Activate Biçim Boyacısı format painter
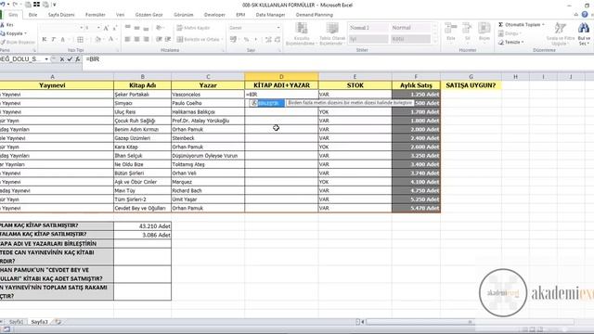594x334 pixels. coord(18,42)
